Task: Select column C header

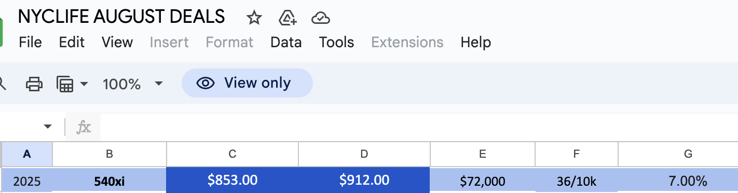Action: 233,154
